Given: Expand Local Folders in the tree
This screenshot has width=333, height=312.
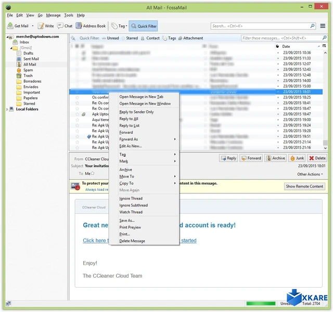Looking at the screenshot, I should click(x=7, y=109).
